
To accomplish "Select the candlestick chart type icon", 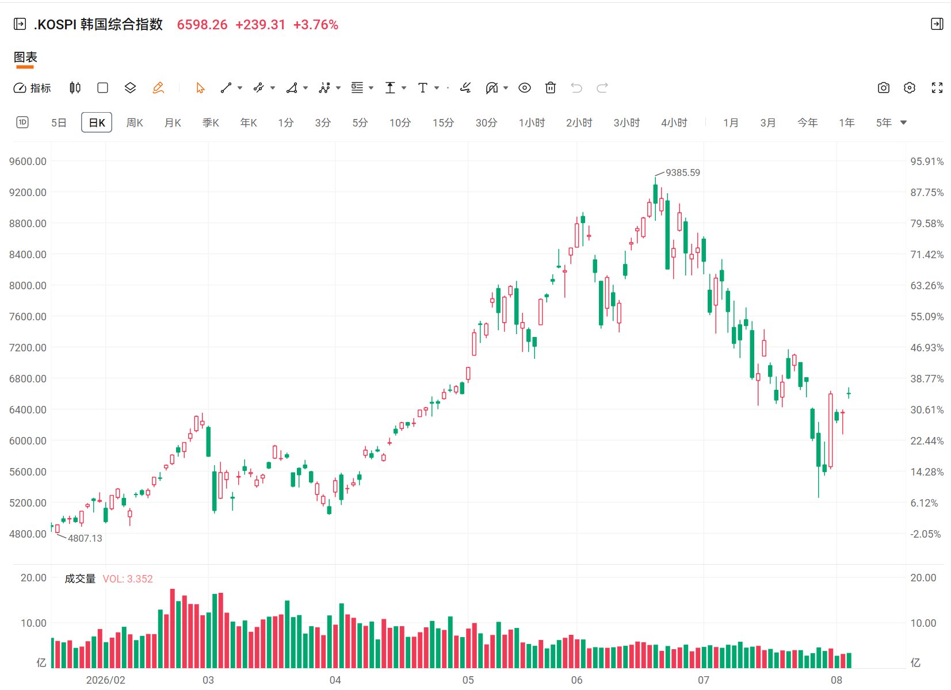I will 75,88.
